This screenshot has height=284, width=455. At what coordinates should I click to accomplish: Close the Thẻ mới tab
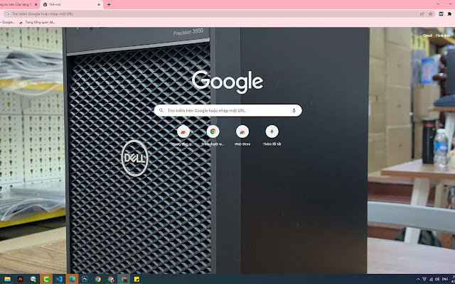pos(99,5)
